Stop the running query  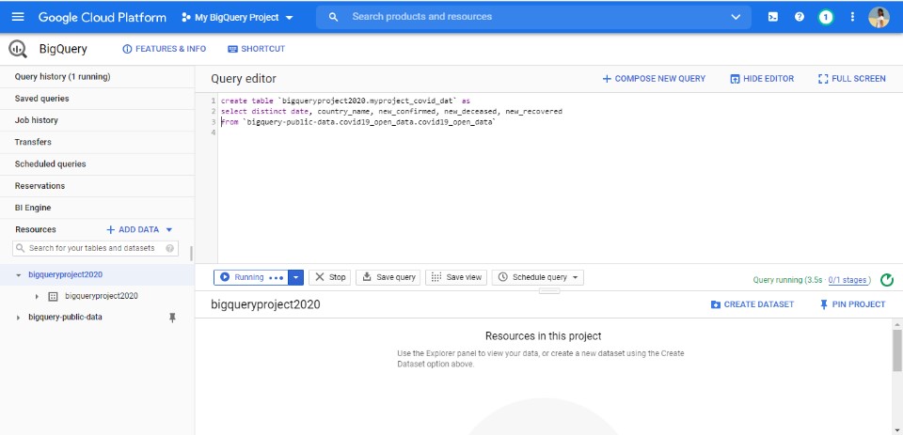(329, 277)
